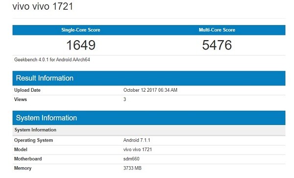The width and height of the screenshot is (294, 178).
Task: Select the Views count value '3'
Action: 124,100
